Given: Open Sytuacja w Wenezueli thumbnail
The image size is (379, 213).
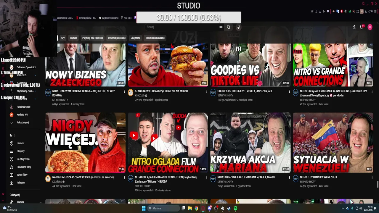Looking at the screenshot, I should 333,143.
